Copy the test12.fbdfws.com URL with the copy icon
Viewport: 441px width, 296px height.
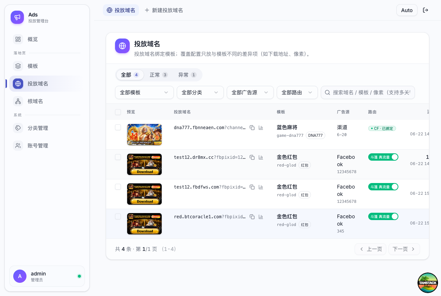(252, 187)
